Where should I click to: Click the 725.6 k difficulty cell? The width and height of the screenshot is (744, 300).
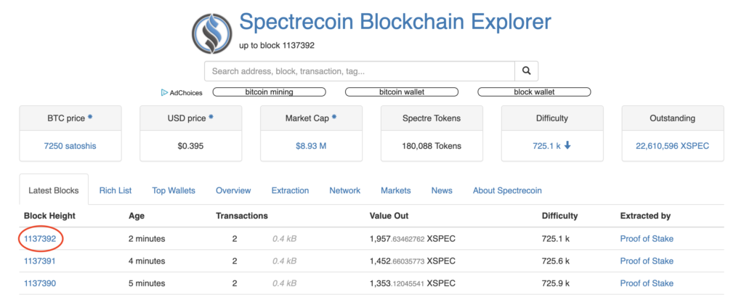coord(556,261)
